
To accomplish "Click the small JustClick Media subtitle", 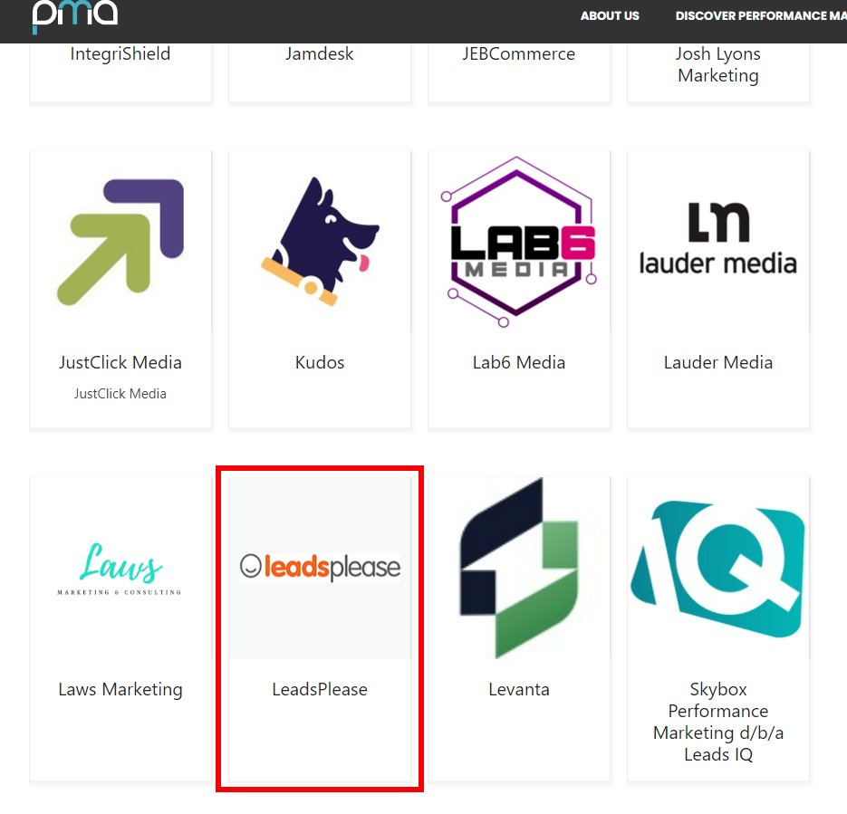I will (x=120, y=394).
